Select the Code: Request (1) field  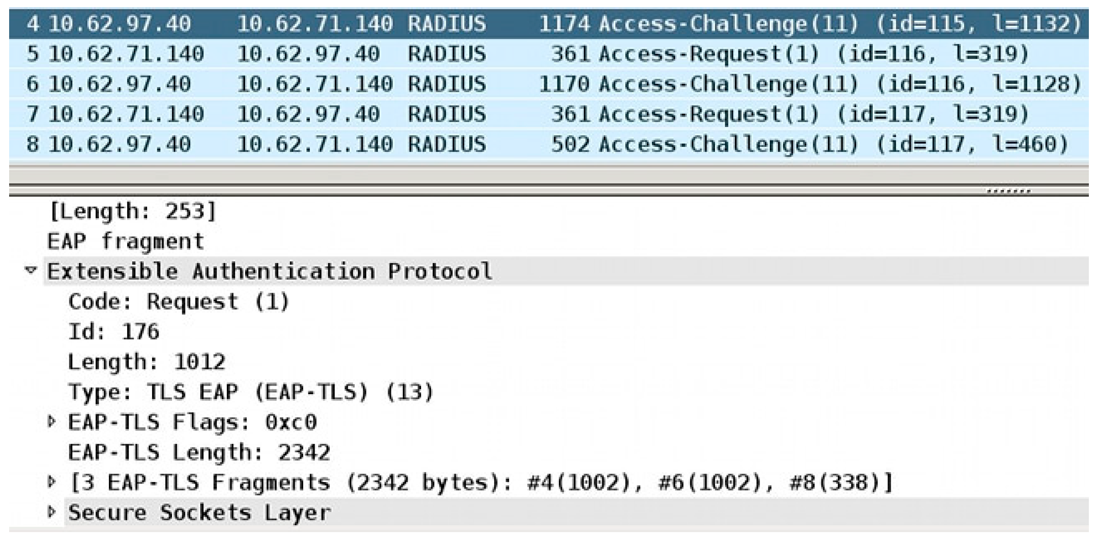(179, 302)
